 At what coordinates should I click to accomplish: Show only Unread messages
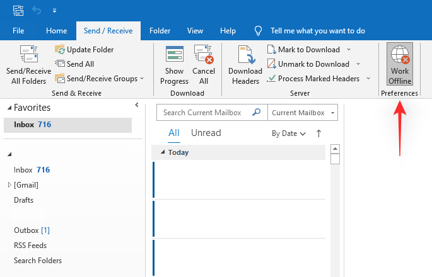click(206, 133)
